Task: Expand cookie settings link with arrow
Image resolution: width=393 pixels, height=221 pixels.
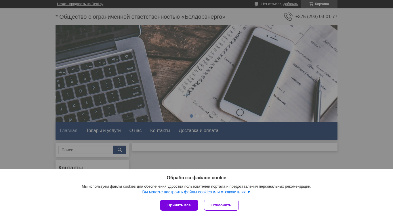Action: pyautogui.click(x=197, y=192)
